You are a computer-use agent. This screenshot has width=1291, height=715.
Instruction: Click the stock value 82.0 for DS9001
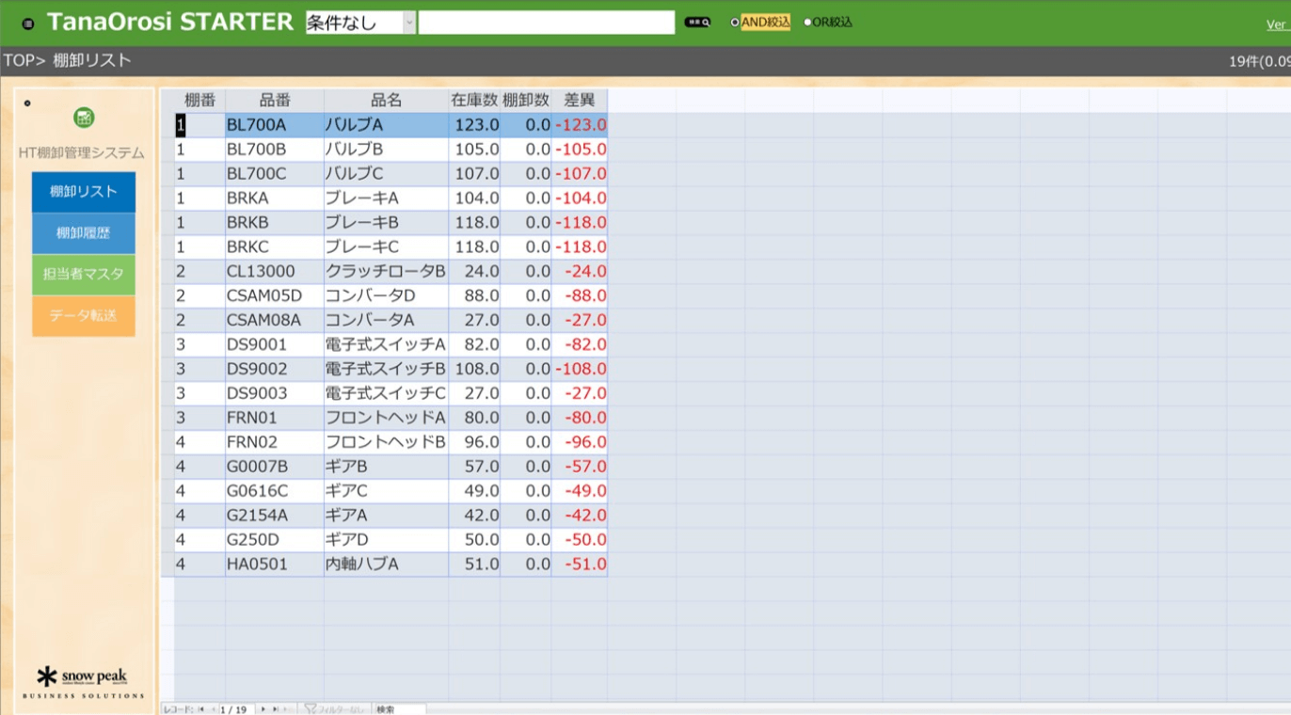click(x=474, y=345)
